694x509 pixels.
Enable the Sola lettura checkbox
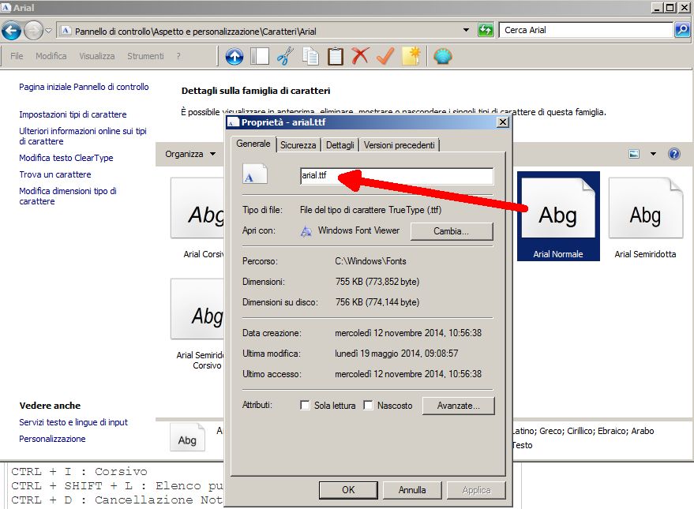(x=305, y=405)
